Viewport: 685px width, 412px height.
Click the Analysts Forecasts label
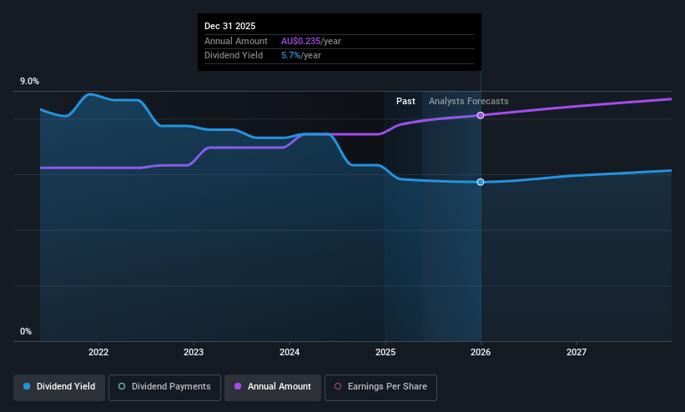coord(468,102)
